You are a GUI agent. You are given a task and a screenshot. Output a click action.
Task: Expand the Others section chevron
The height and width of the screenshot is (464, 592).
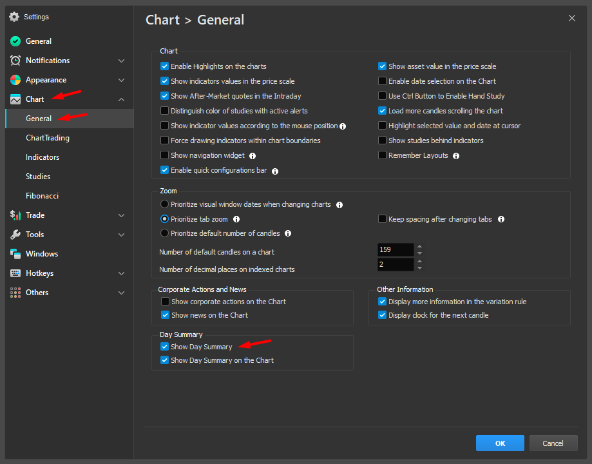[x=121, y=293]
